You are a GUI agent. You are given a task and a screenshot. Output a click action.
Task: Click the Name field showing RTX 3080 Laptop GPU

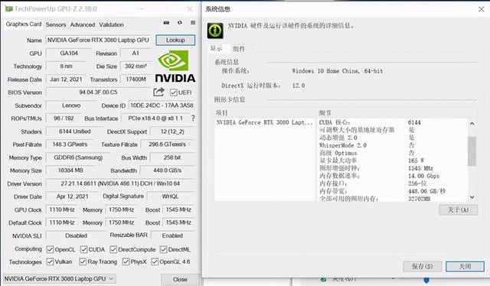click(99, 40)
